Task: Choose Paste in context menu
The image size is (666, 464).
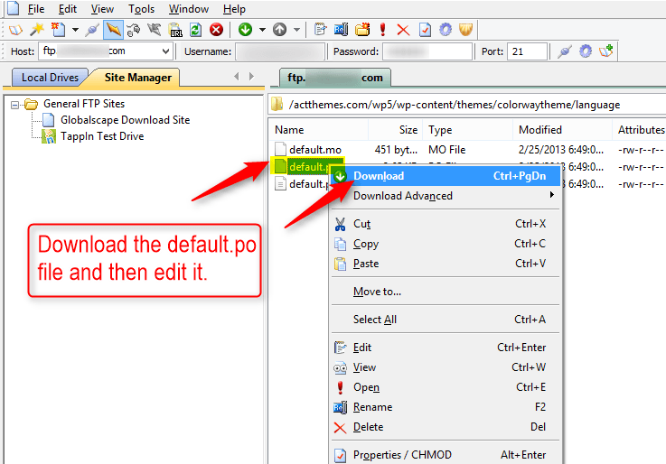Action: [446, 264]
